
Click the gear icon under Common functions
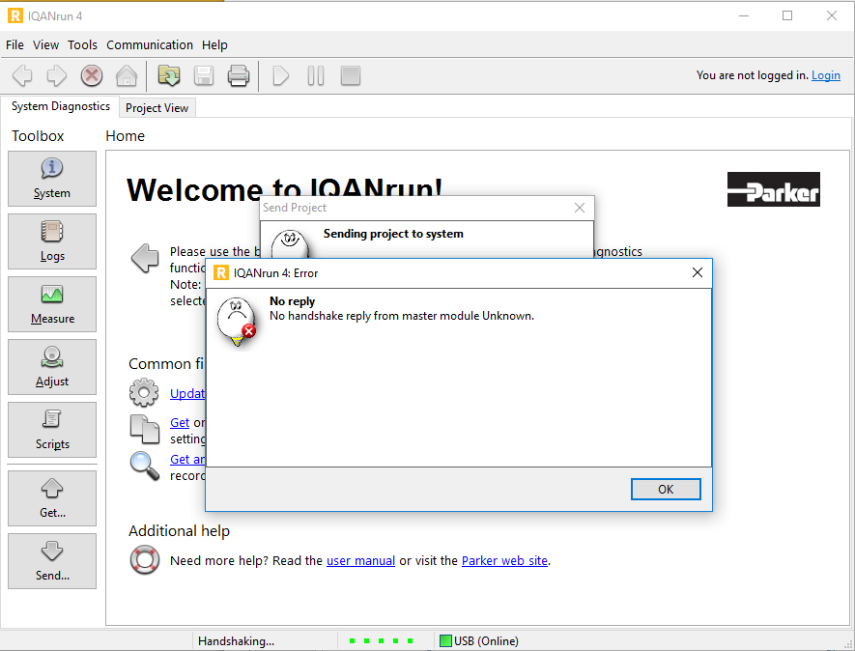(x=144, y=392)
